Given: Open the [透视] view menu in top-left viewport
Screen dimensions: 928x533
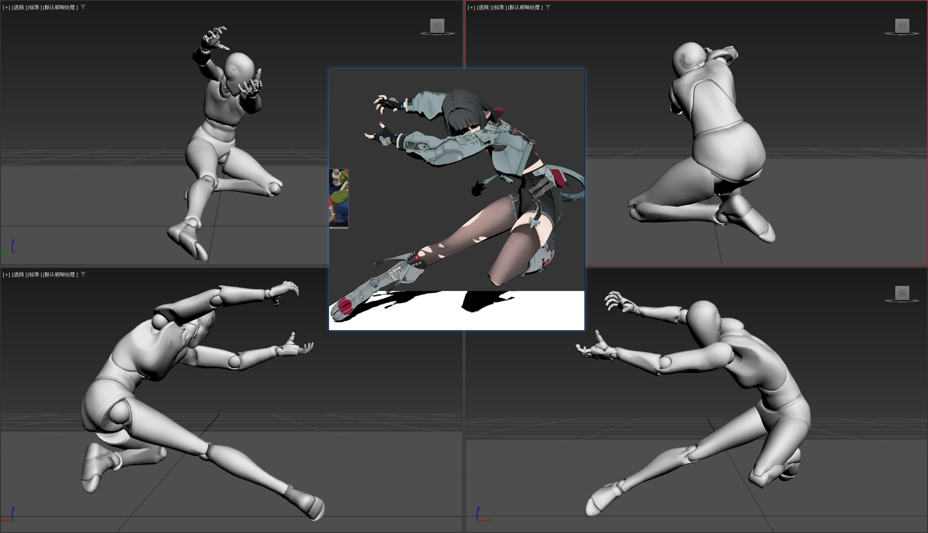Looking at the screenshot, I should pyautogui.click(x=19, y=7).
